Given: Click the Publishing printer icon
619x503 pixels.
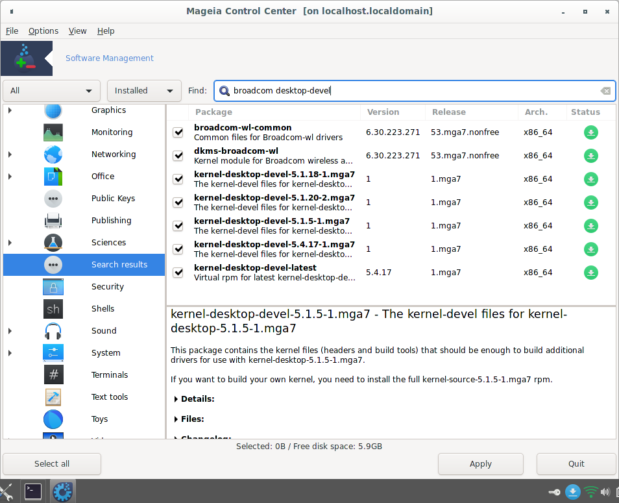Looking at the screenshot, I should (x=53, y=221).
